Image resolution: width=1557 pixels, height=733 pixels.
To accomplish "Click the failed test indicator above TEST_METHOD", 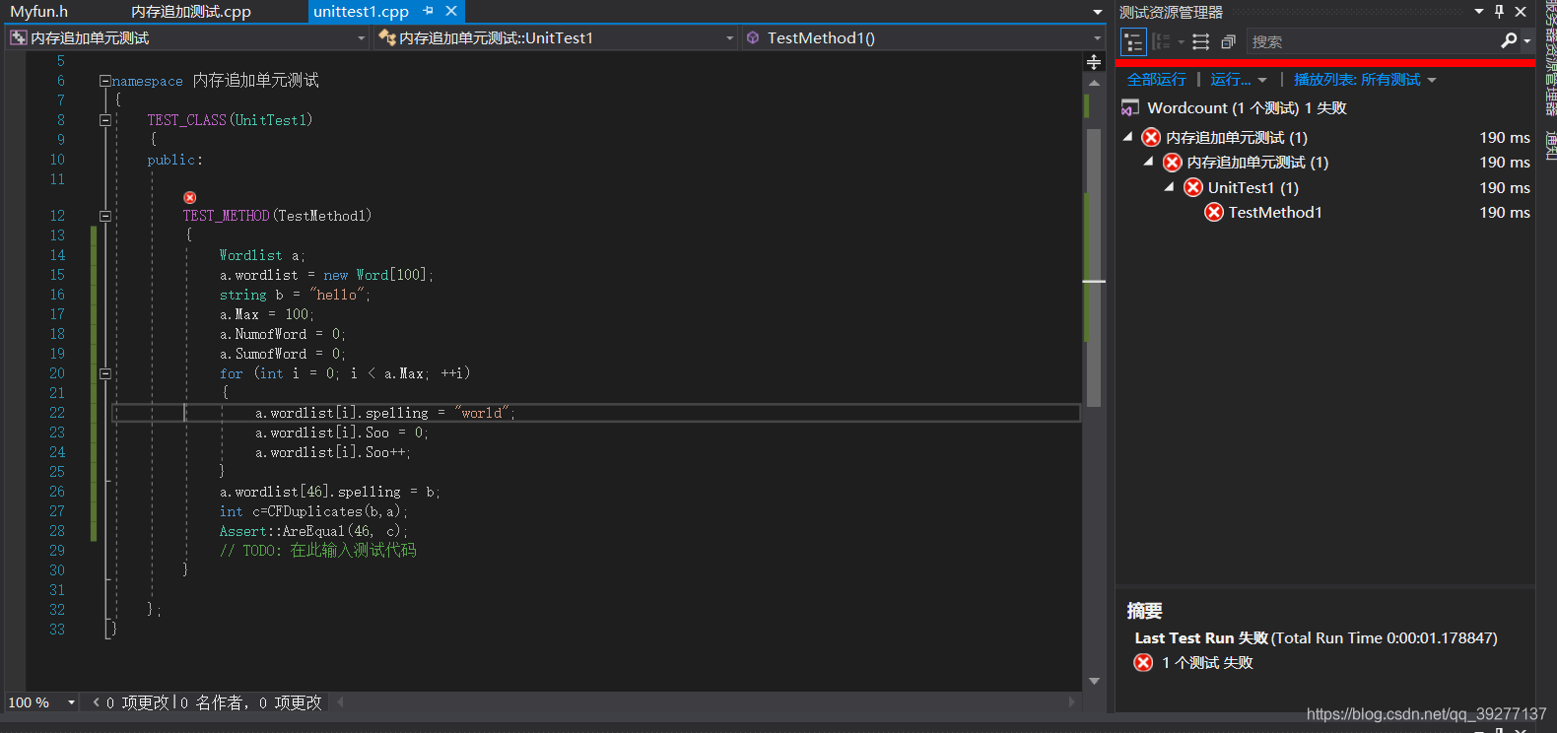I will tap(190, 198).
